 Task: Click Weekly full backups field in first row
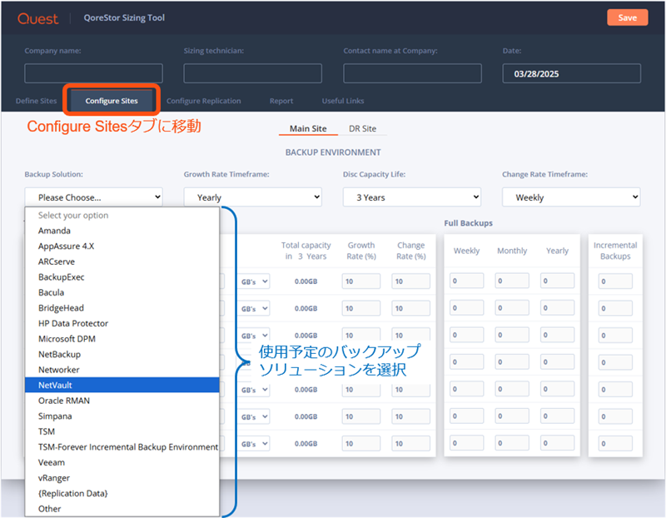pos(466,281)
